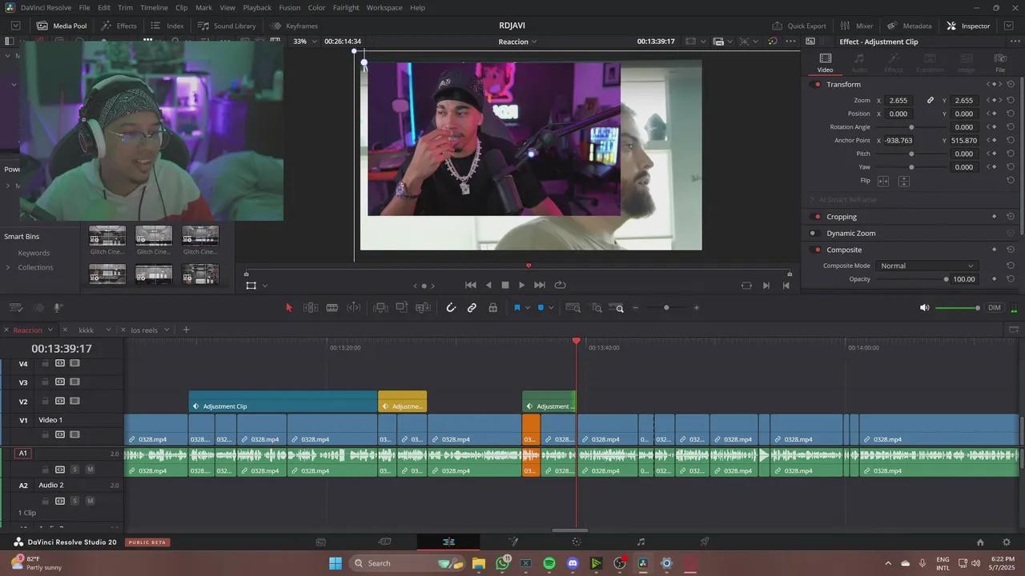The width and height of the screenshot is (1025, 576).
Task: Open the Sound Library panel
Action: (227, 26)
